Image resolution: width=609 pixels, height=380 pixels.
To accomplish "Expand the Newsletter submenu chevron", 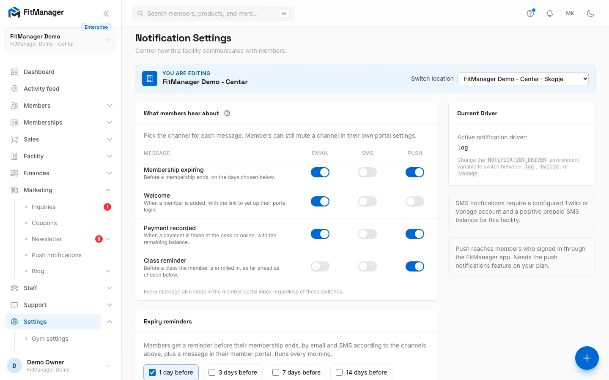I will pos(108,239).
